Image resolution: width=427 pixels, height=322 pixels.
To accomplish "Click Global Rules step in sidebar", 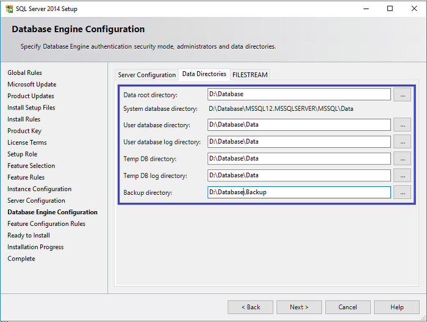I will [25, 73].
